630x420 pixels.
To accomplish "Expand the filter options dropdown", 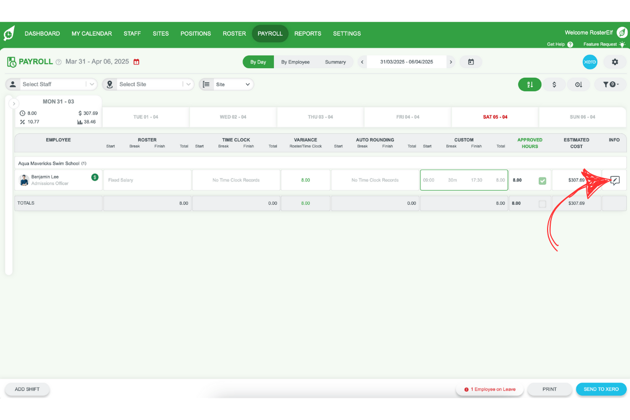I will (x=611, y=84).
